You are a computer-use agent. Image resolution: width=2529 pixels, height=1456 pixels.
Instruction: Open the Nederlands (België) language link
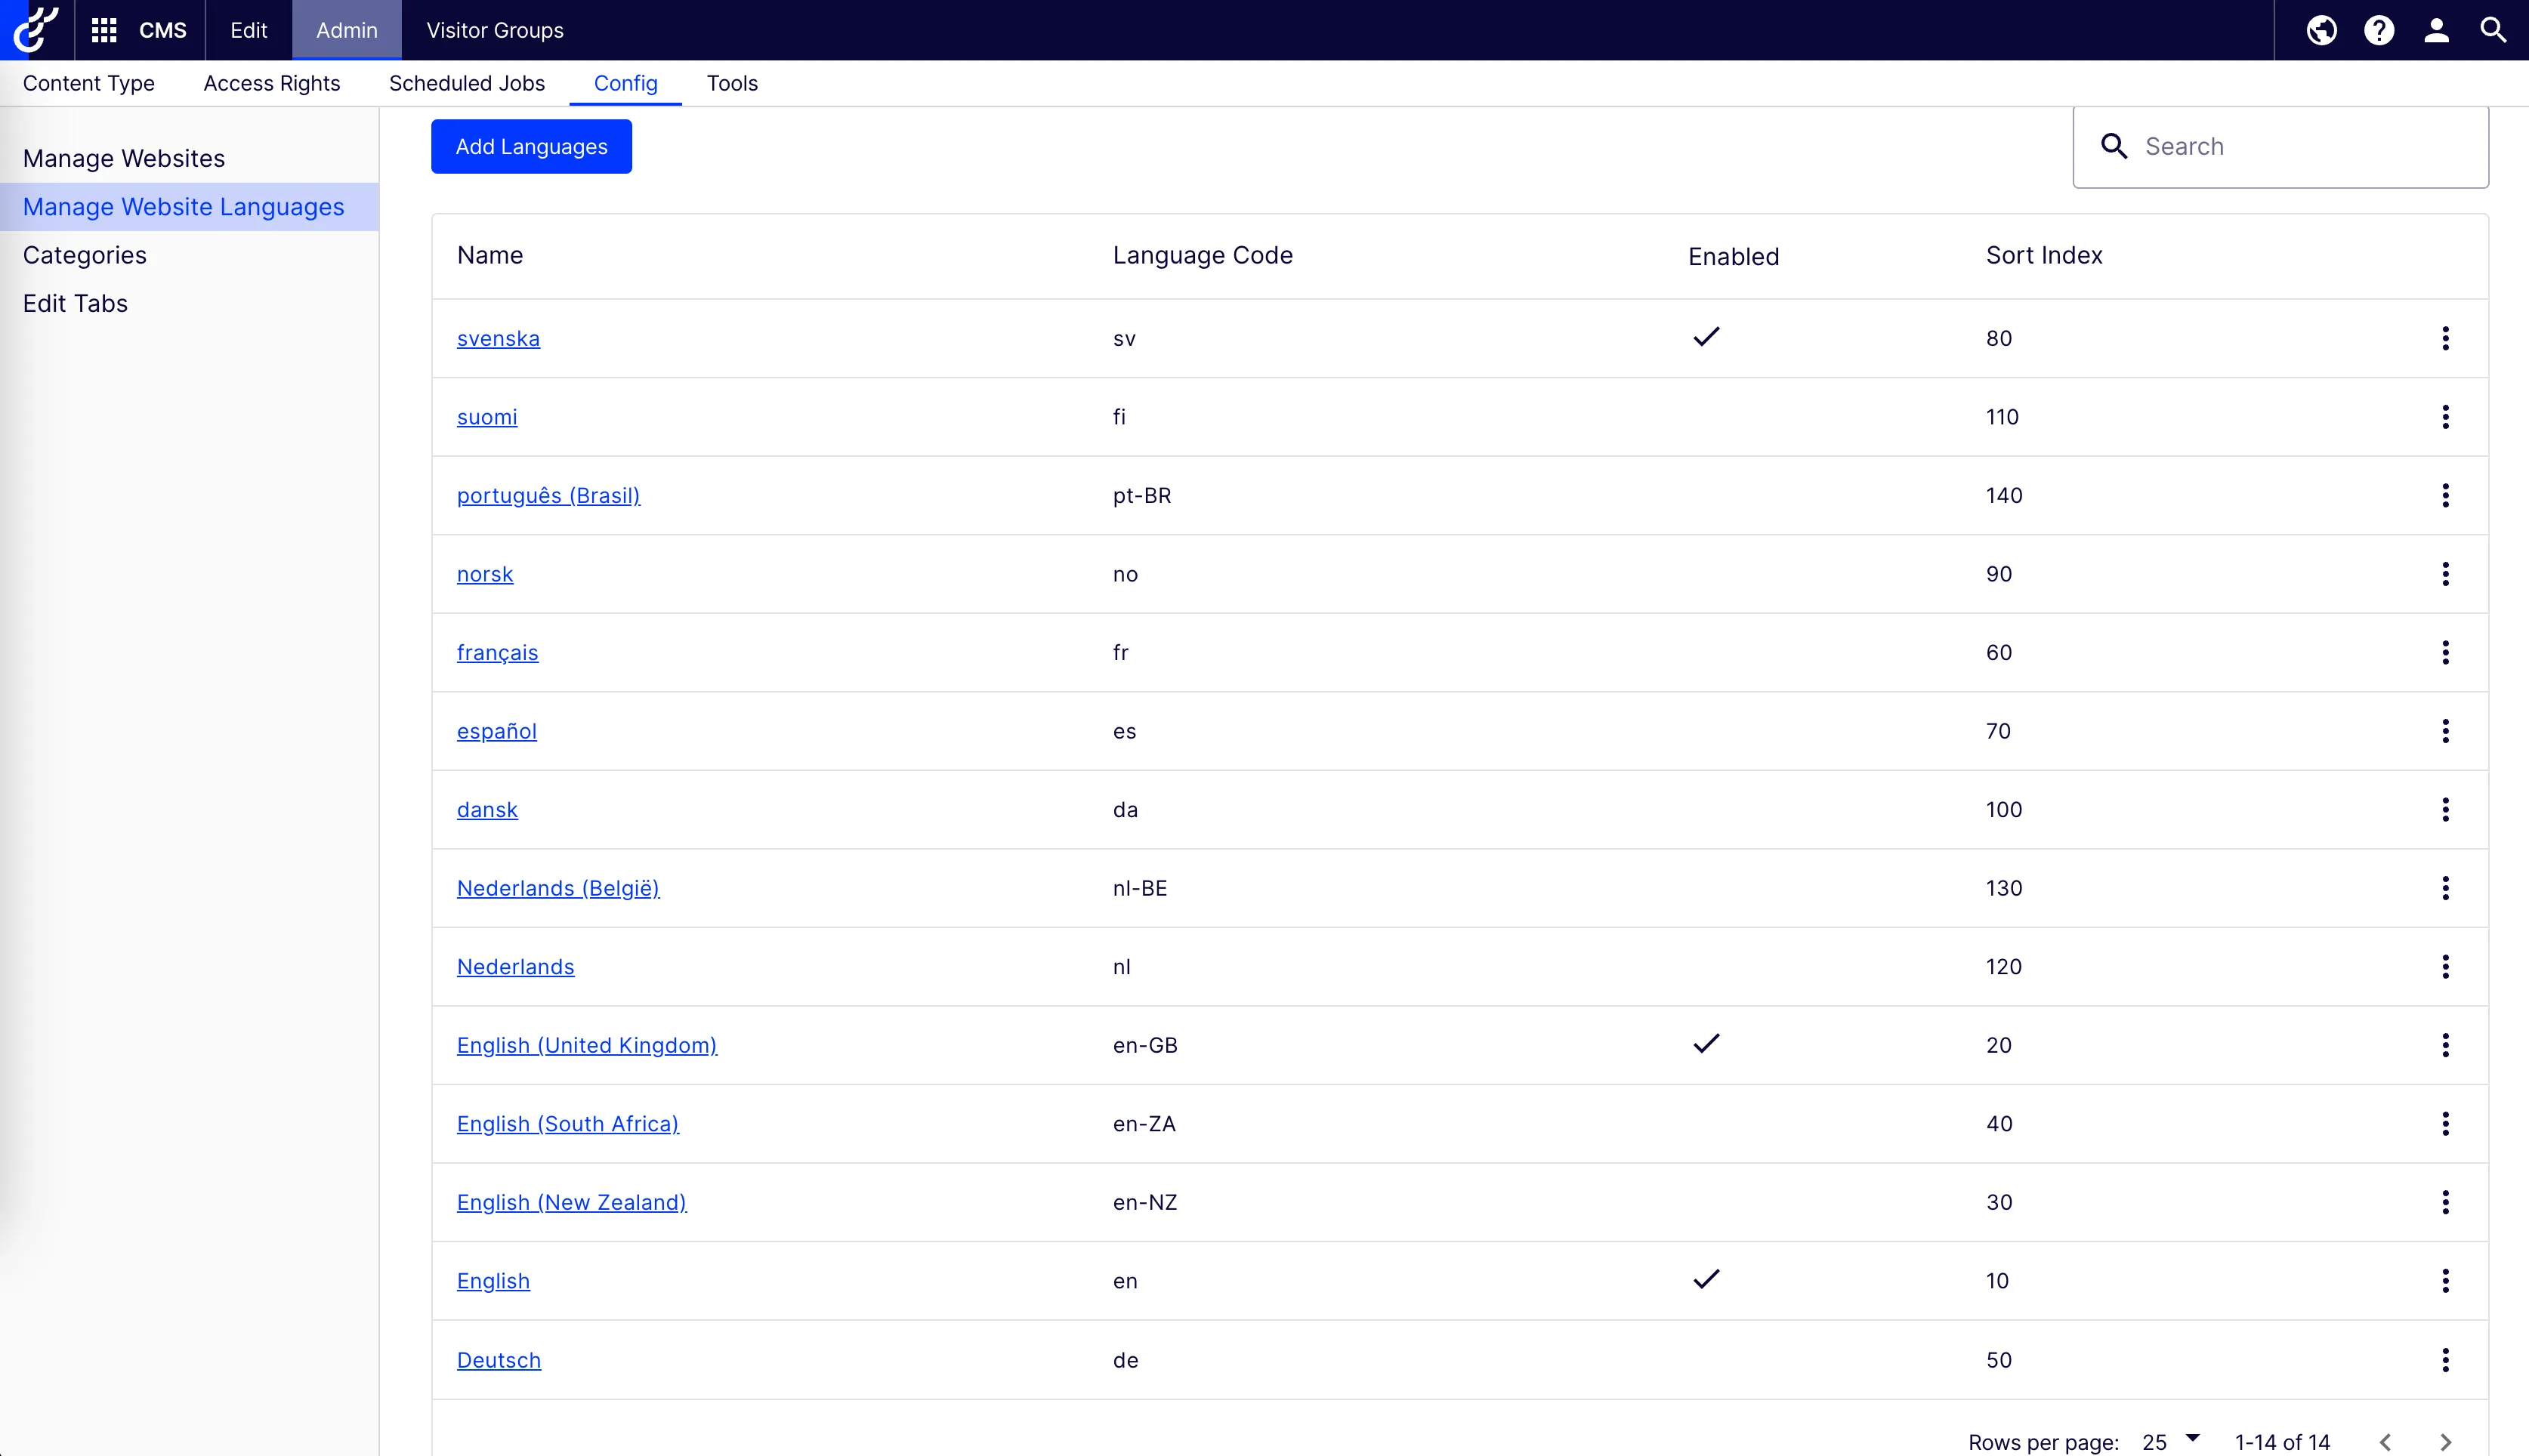click(x=558, y=888)
